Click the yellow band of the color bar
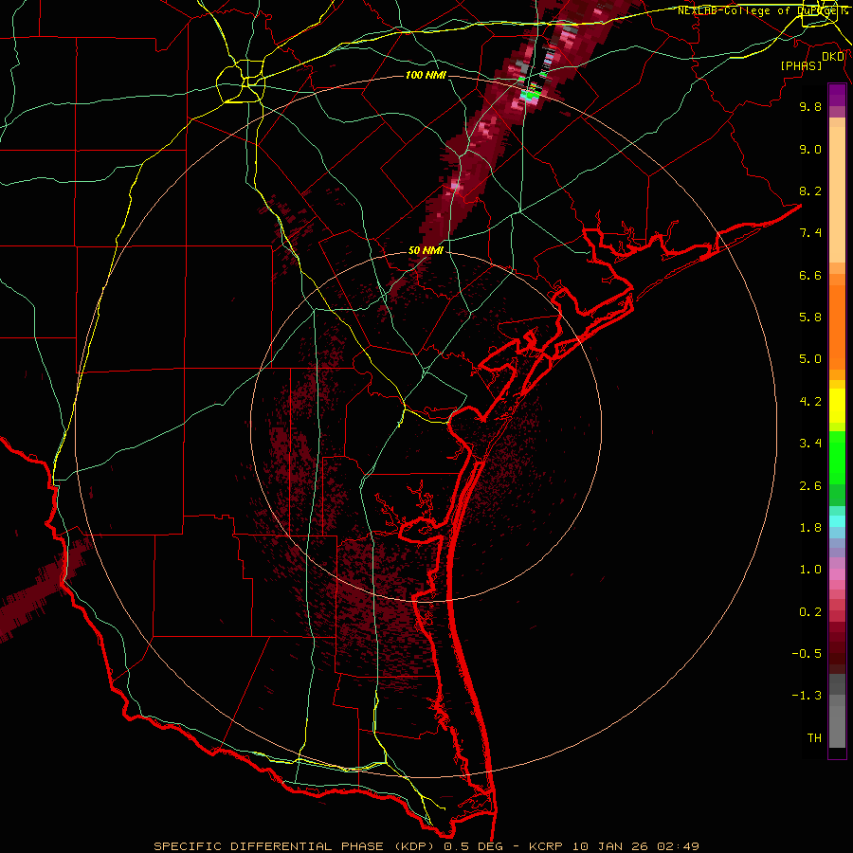This screenshot has width=853, height=853. click(837, 406)
